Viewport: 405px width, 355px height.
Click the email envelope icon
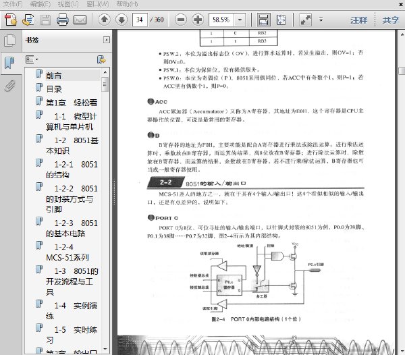pyautogui.click(x=80, y=20)
